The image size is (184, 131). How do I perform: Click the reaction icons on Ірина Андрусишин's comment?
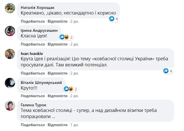(64, 37)
